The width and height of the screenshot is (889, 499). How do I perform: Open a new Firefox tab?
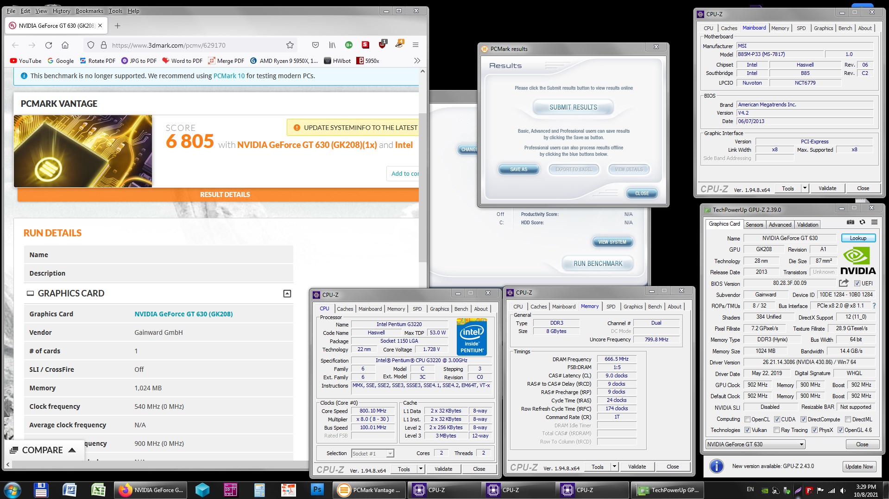click(x=118, y=26)
